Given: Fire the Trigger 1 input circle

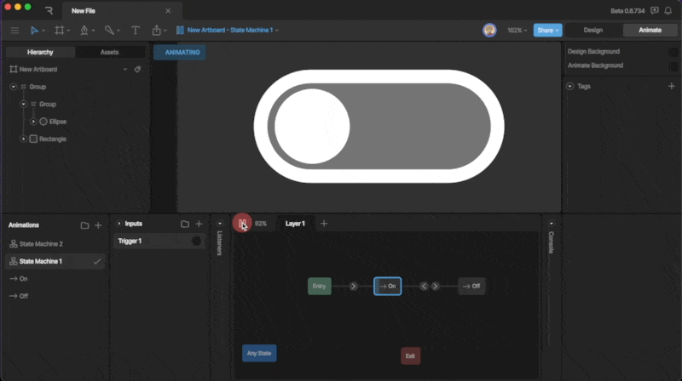Looking at the screenshot, I should pos(196,242).
